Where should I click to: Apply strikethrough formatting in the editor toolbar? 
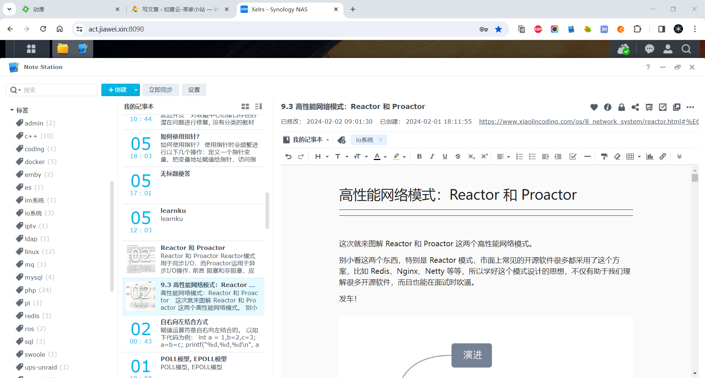coord(458,156)
